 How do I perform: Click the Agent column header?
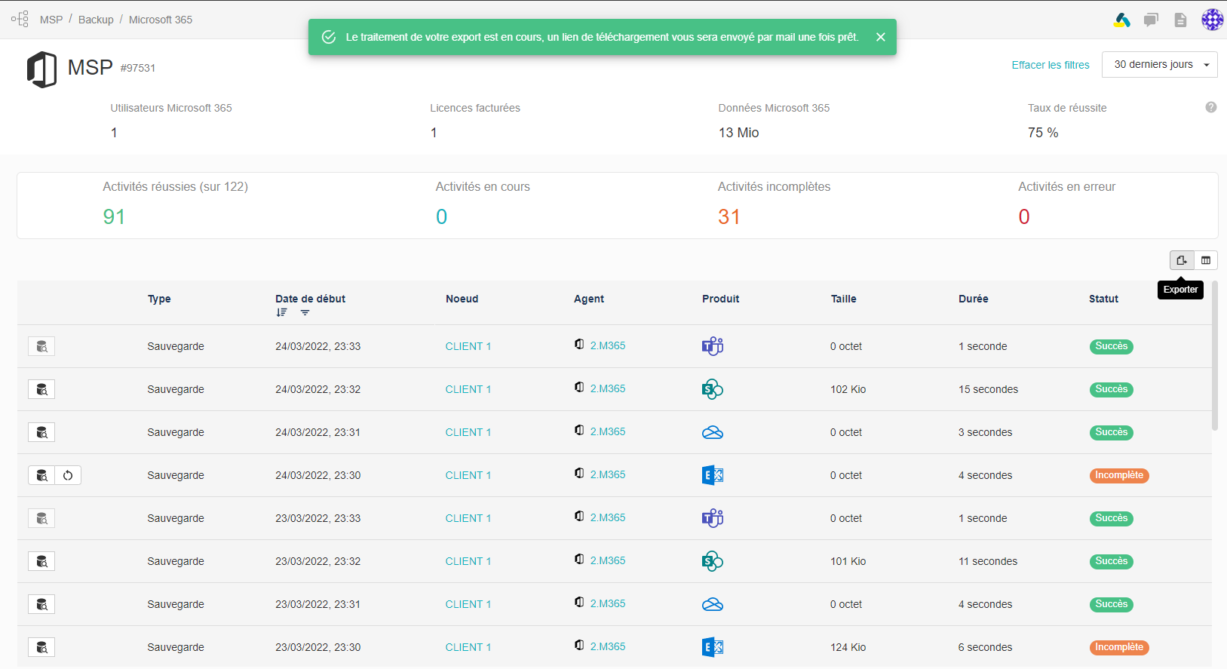click(589, 299)
